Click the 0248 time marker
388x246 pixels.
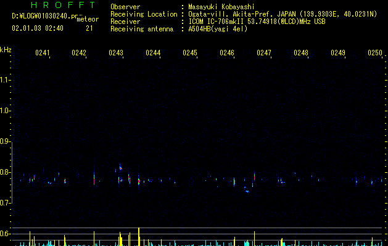301,53
